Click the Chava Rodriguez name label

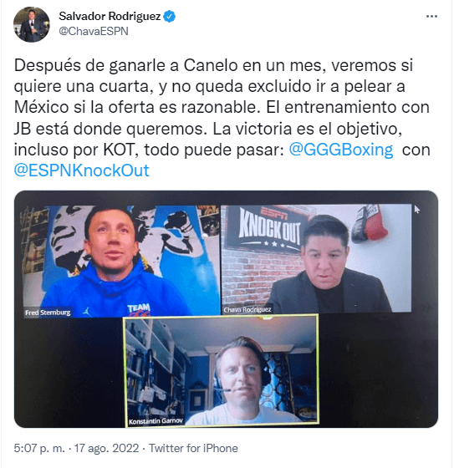247,309
